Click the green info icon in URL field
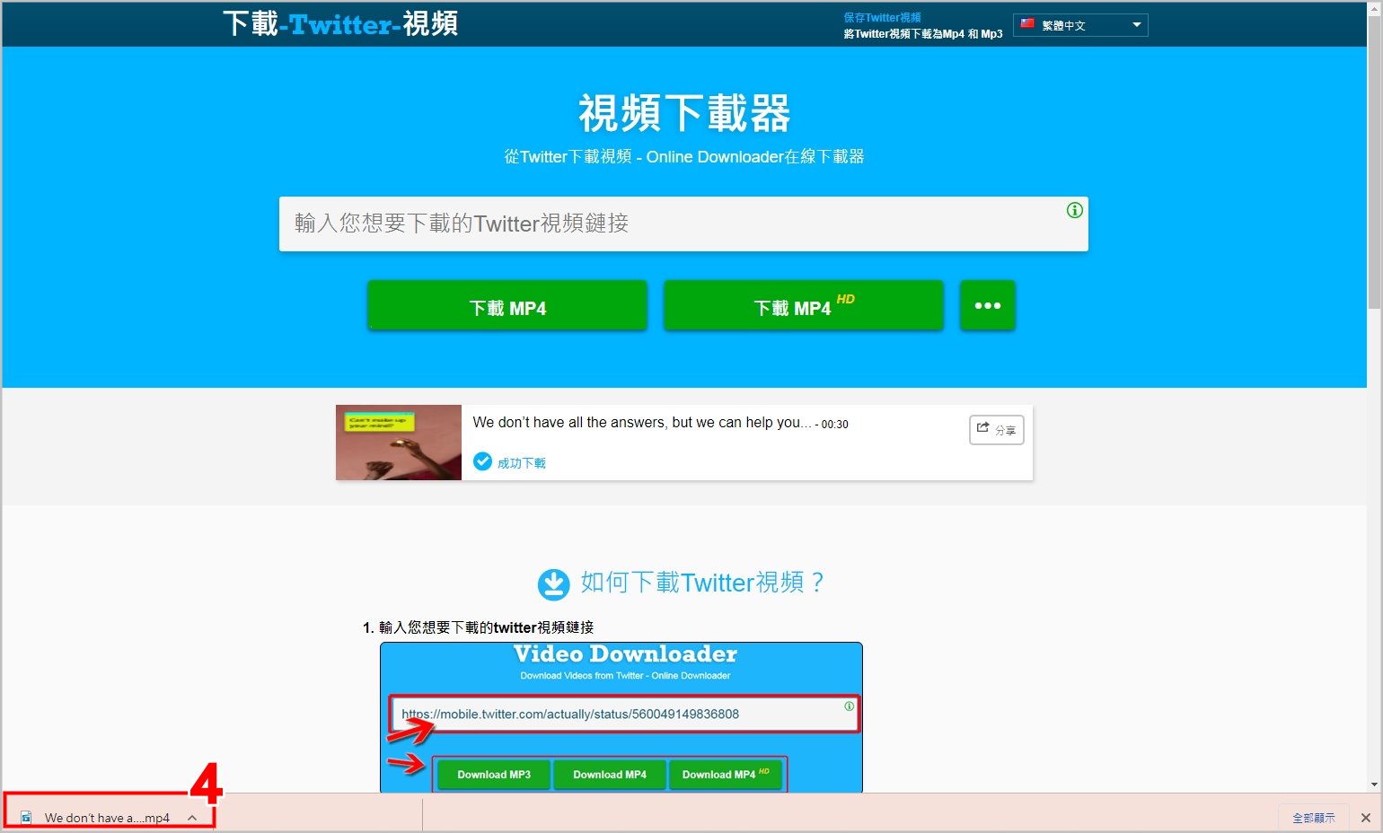1383x833 pixels. (x=1074, y=210)
